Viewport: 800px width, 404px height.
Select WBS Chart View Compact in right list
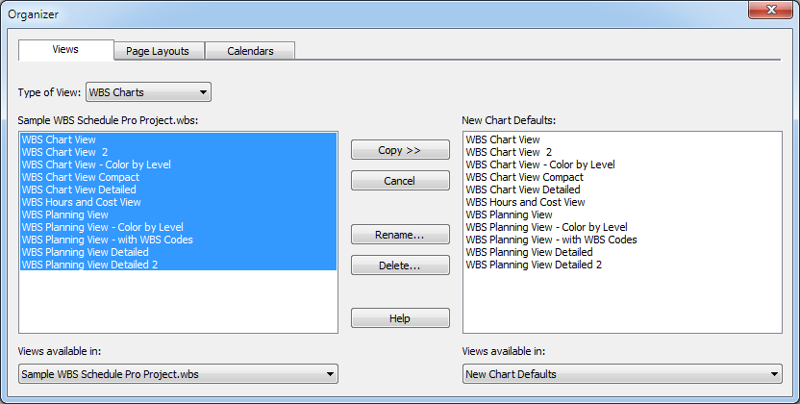click(524, 177)
